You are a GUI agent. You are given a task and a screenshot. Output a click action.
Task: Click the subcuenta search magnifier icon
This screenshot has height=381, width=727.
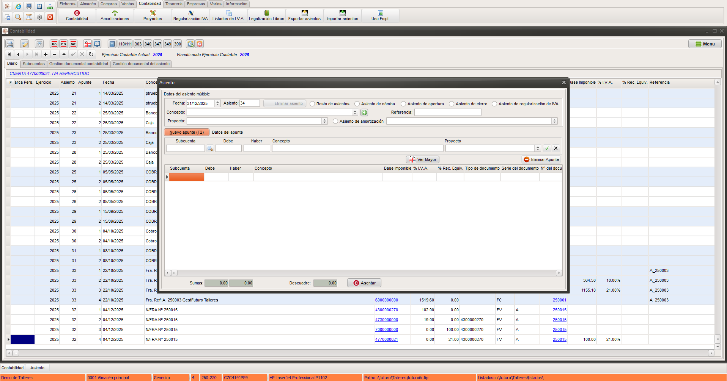(210, 148)
